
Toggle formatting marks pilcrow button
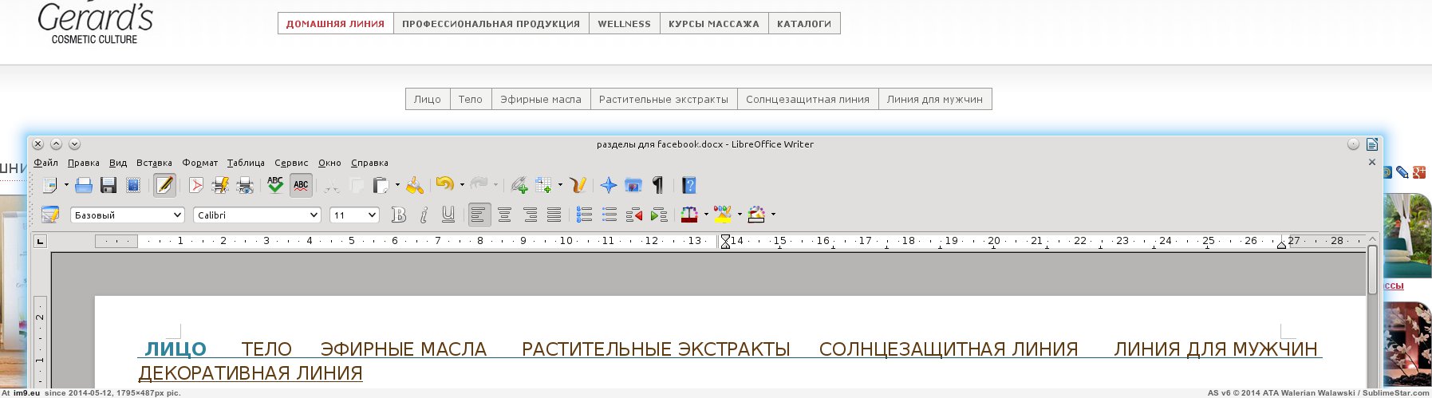click(x=658, y=186)
